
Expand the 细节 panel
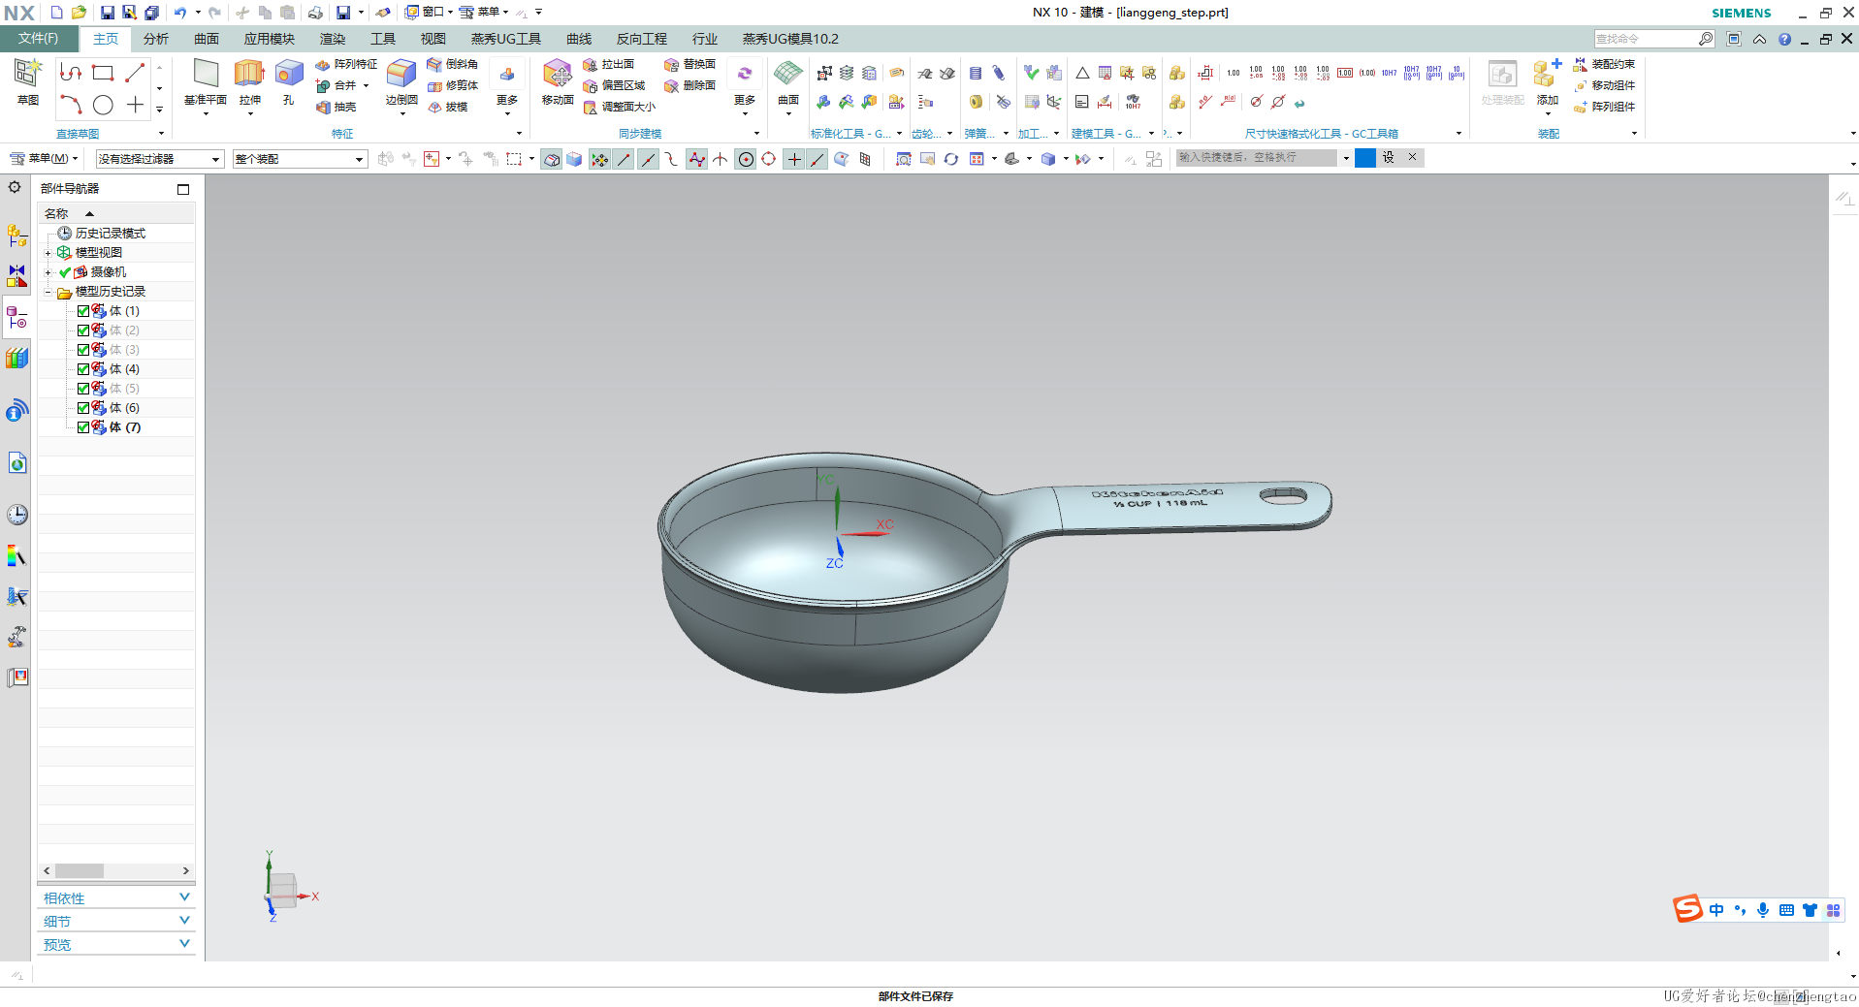click(x=116, y=922)
